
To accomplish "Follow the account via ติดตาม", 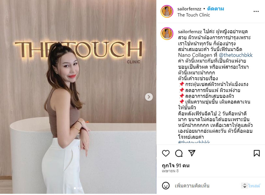I will pos(216,9).
